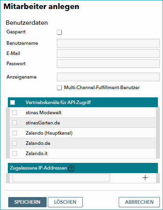Click the ABBRECHEN button

click(x=139, y=202)
